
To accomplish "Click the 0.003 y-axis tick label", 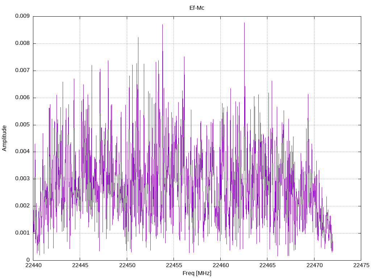I will click(x=22, y=178).
